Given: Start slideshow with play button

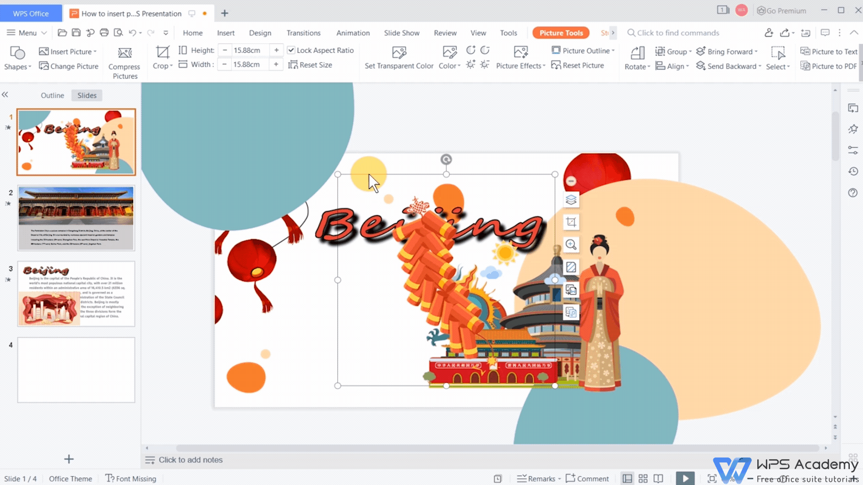Looking at the screenshot, I should [x=685, y=479].
